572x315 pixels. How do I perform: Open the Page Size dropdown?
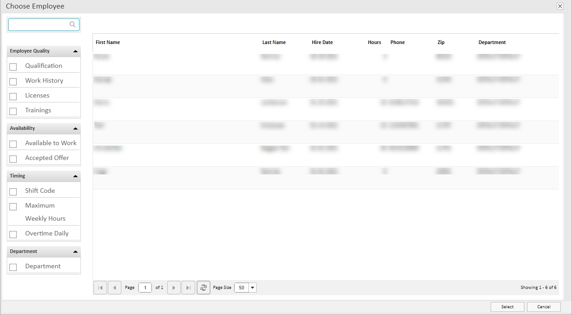[x=252, y=288]
